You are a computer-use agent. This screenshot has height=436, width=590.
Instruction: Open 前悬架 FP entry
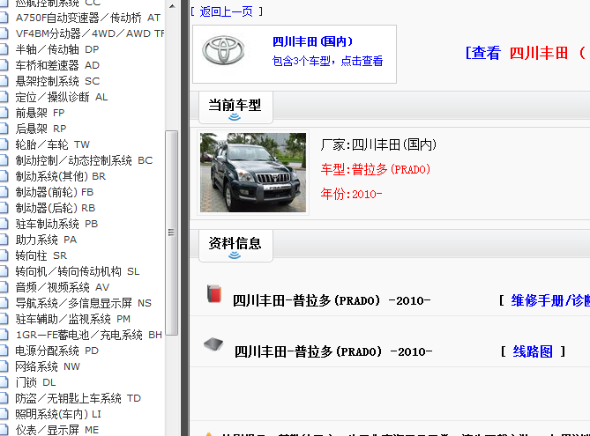point(40,113)
